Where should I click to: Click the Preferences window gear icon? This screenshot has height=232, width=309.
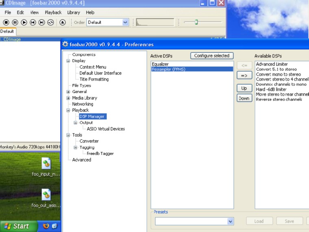coord(65,44)
